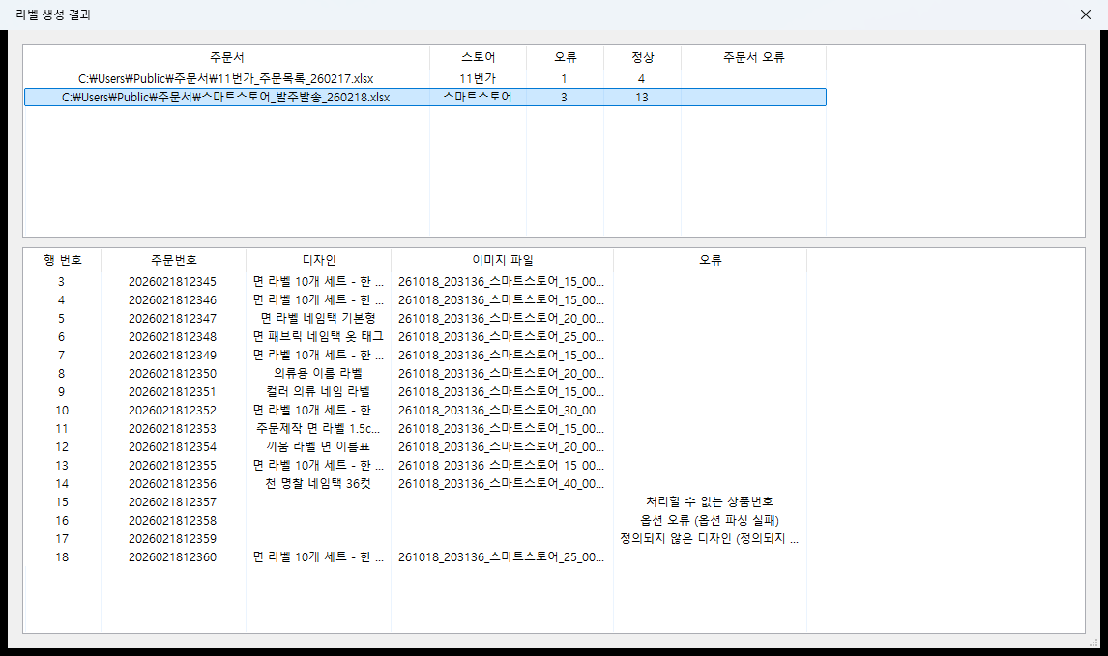Select order 2026021812357
This screenshot has height=656, width=1108.
pos(172,502)
